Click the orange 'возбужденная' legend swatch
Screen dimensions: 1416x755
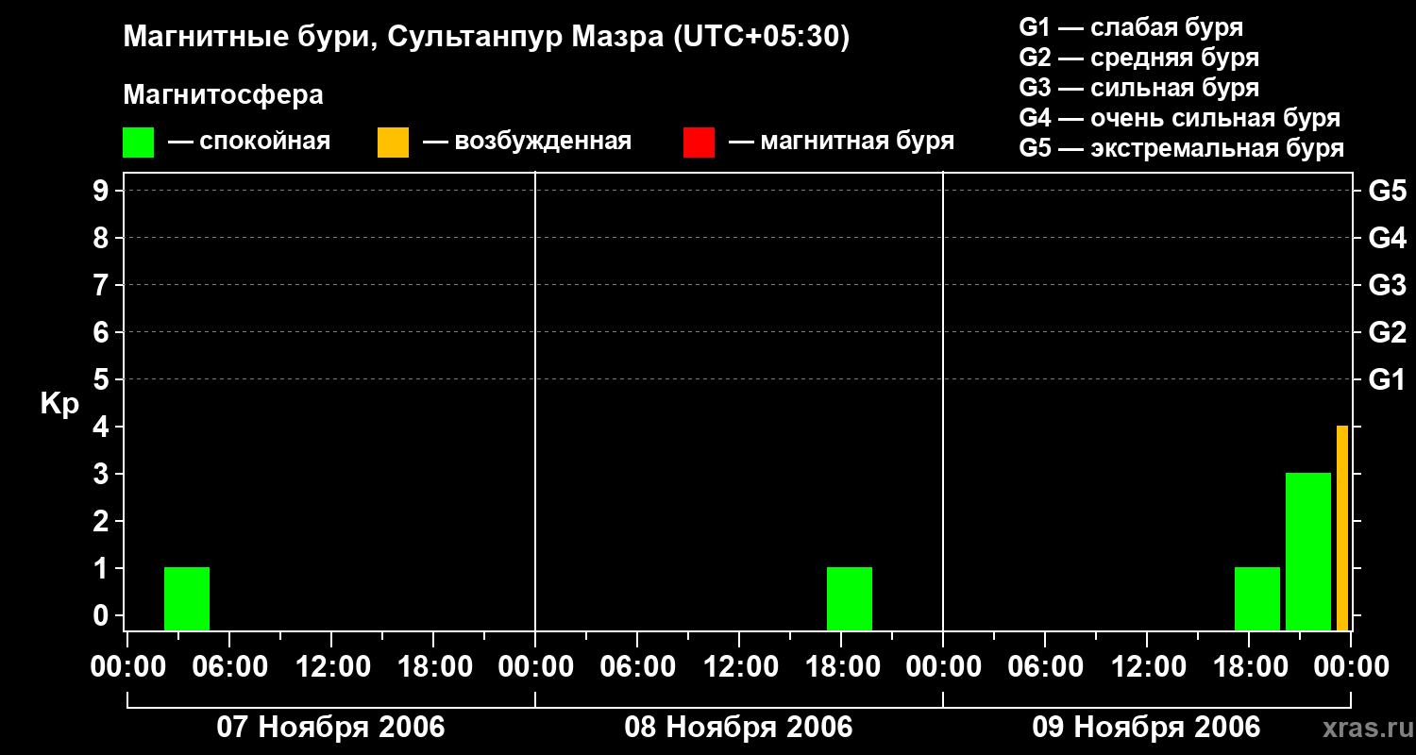pyautogui.click(x=393, y=143)
